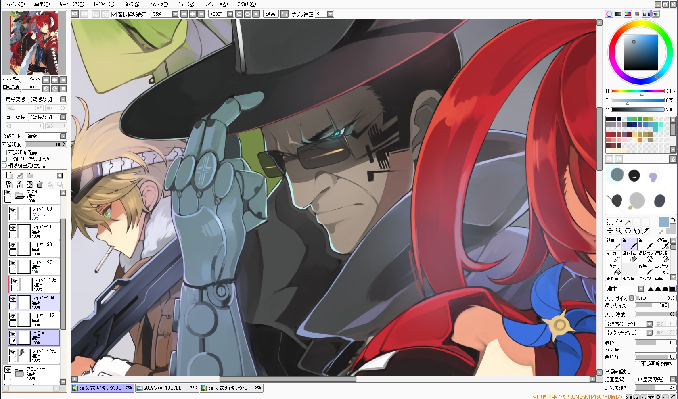The width and height of the screenshot is (678, 399).
Task: Click the clear layer eraser icon
Action: pyautogui.click(x=29, y=185)
